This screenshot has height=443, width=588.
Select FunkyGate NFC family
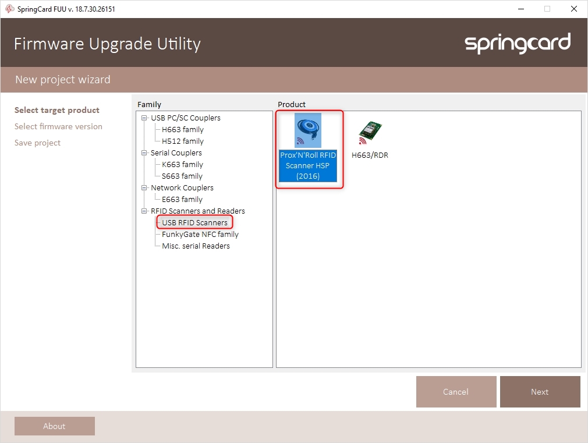tap(200, 234)
